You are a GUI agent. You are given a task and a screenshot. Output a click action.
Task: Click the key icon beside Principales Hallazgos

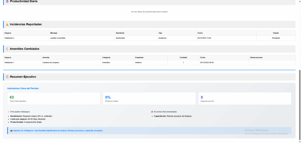(x=8, y=112)
